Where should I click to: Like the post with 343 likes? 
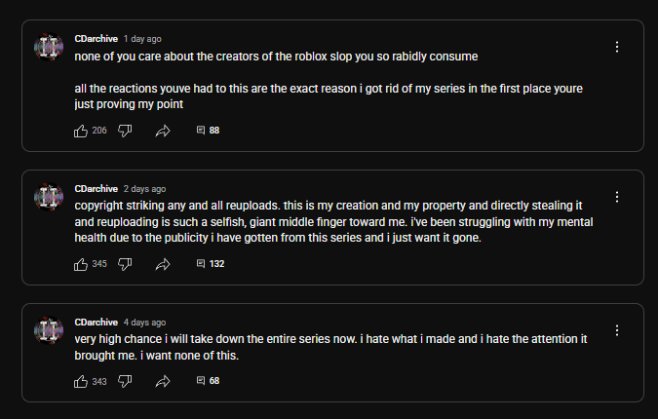pyautogui.click(x=82, y=381)
